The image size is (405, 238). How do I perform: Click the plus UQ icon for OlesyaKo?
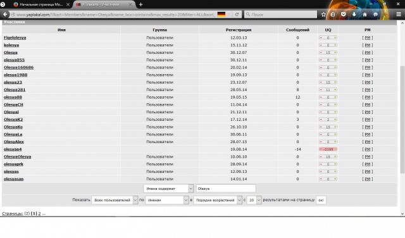335,127
